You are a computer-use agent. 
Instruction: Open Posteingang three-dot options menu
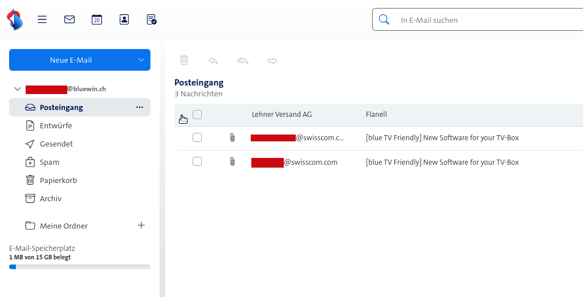pyautogui.click(x=140, y=107)
